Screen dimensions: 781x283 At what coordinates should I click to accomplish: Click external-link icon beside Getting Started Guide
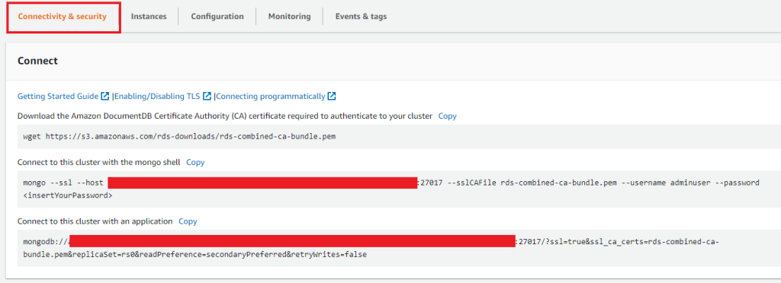105,96
